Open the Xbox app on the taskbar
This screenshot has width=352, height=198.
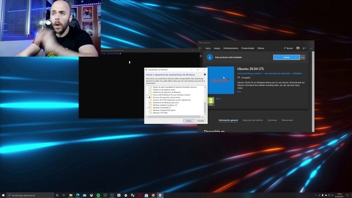pos(91,195)
